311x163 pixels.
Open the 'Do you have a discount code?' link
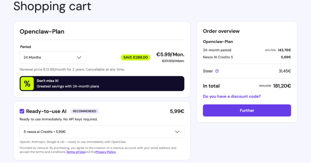point(232,97)
